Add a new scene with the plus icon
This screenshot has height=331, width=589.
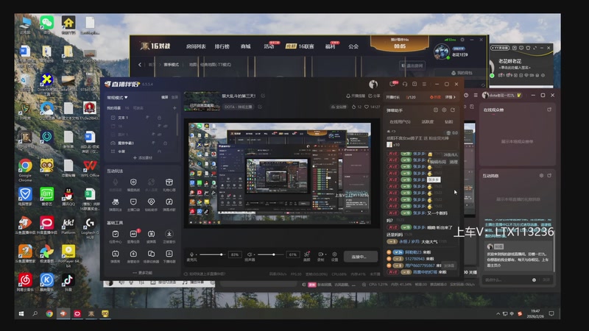174,108
